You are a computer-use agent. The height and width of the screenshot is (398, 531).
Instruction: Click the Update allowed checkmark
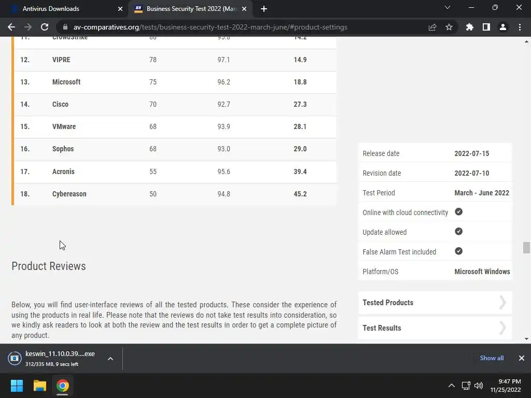458,232
